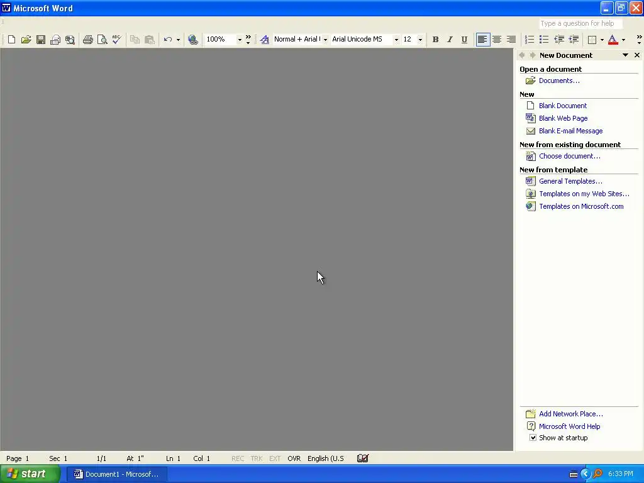The width and height of the screenshot is (644, 483).
Task: Click the Increase Indent icon
Action: [x=574, y=40]
